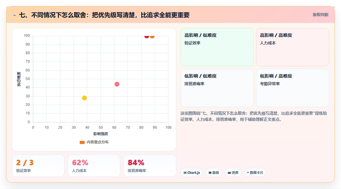Click 排班准确率 text in quadrant card

pos(194,84)
